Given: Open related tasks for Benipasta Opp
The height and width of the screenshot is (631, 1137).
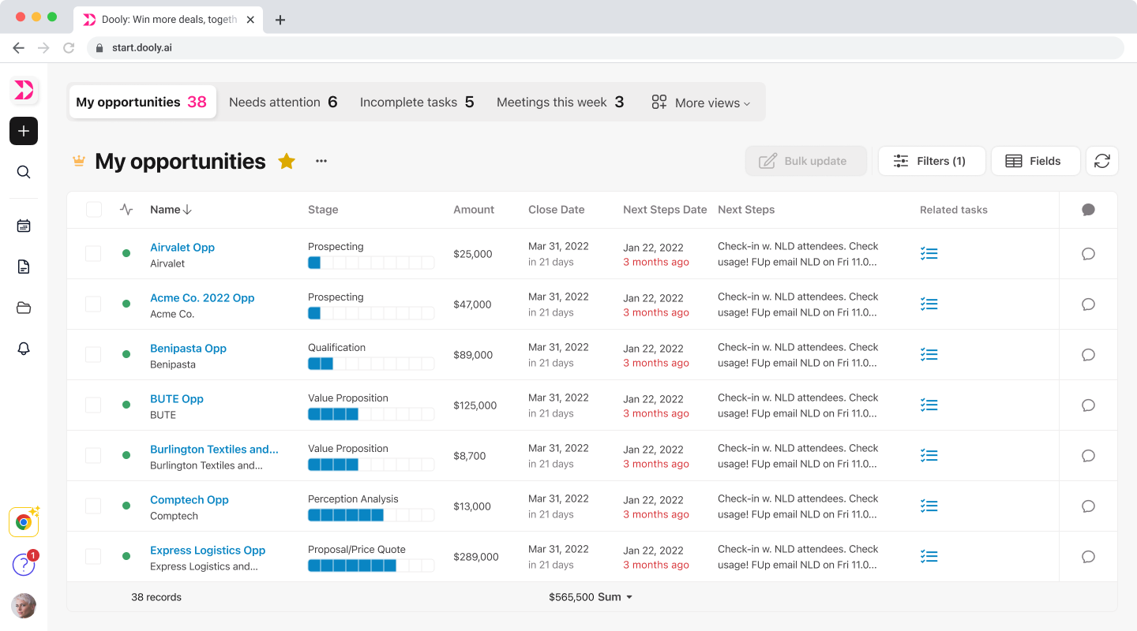Looking at the screenshot, I should 929,355.
